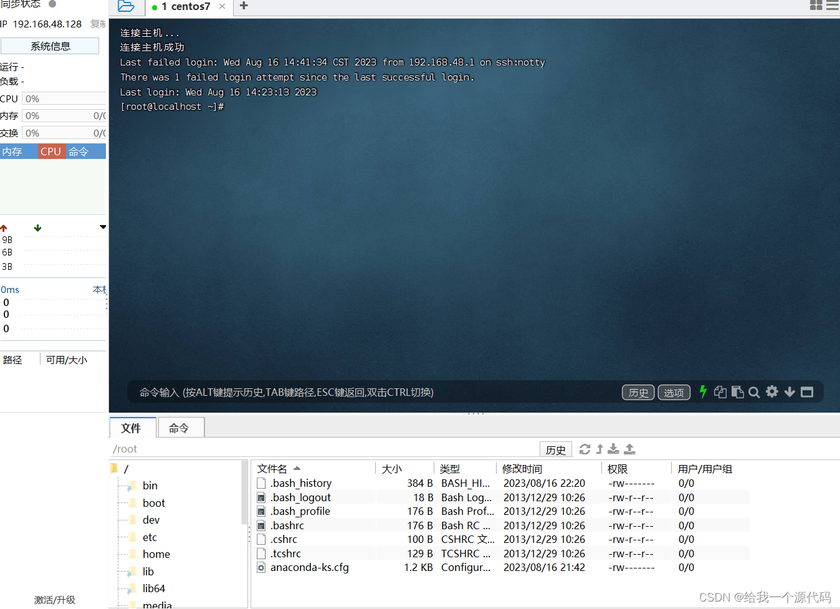Open settings via the gear icon

(771, 392)
